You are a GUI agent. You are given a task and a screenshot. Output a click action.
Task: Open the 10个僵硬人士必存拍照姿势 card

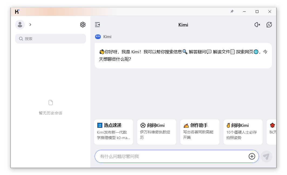point(243,132)
